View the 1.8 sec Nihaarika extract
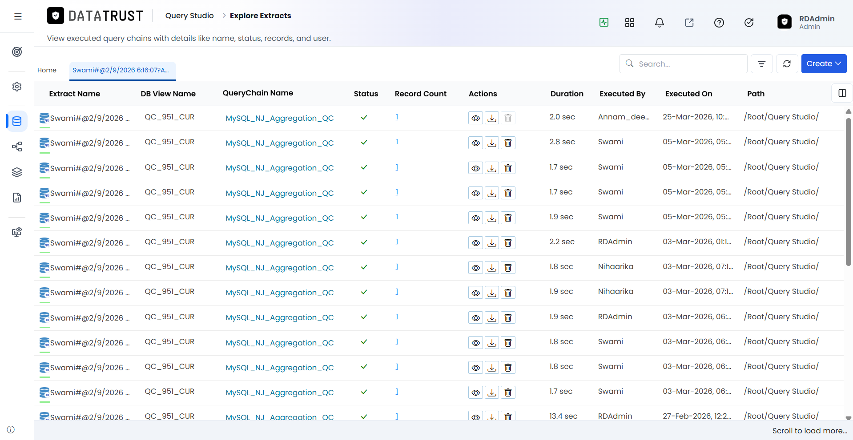 [475, 268]
